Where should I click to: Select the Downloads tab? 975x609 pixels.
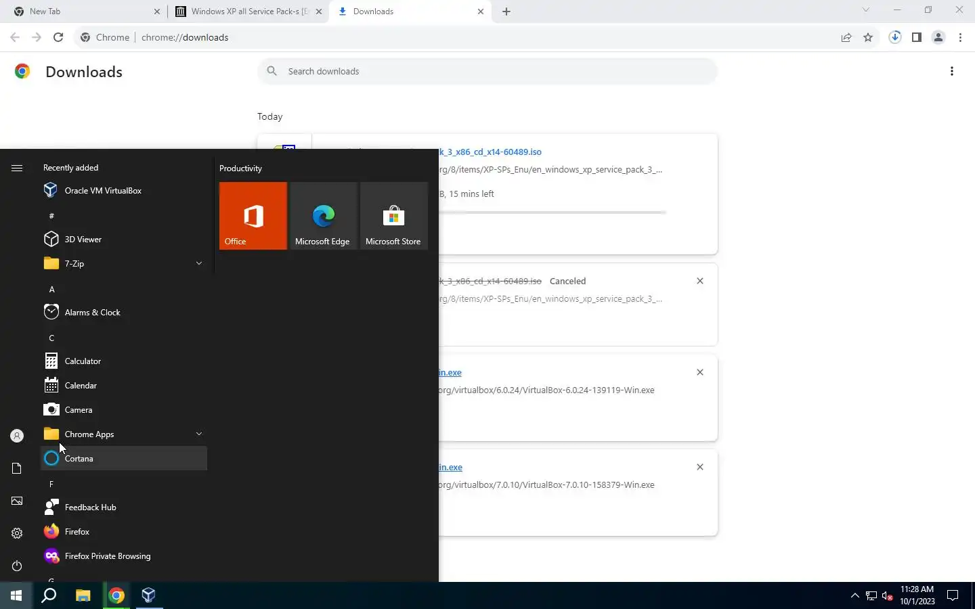tap(410, 12)
